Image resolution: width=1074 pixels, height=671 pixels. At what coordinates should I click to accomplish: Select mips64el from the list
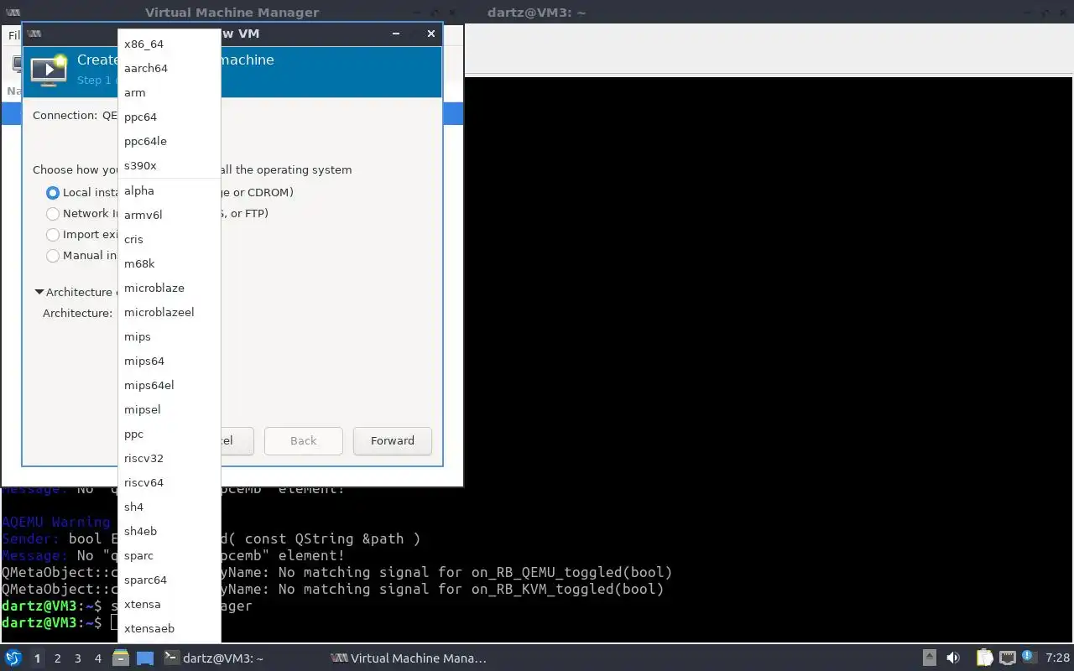(169, 385)
